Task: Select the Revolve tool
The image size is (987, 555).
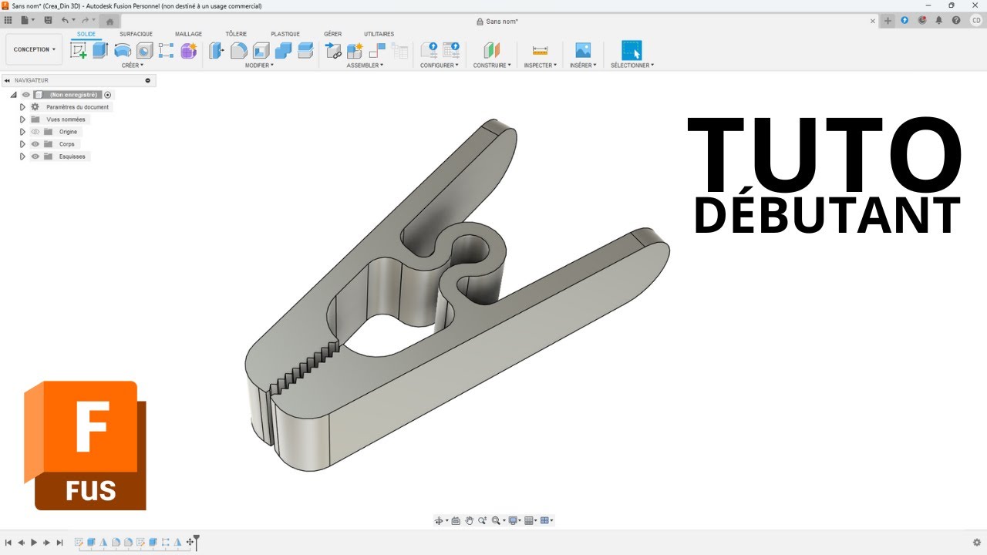Action: point(122,51)
